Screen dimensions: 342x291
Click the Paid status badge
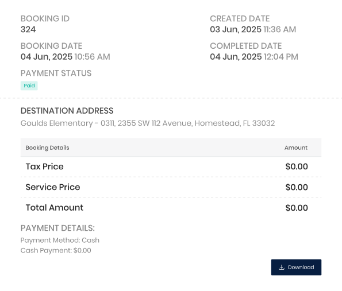pyautogui.click(x=29, y=86)
